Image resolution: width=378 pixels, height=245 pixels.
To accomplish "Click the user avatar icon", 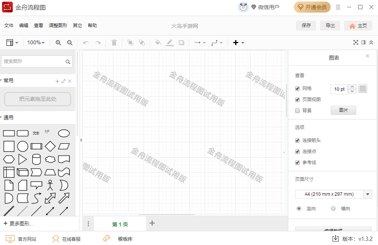I will click(x=243, y=7).
